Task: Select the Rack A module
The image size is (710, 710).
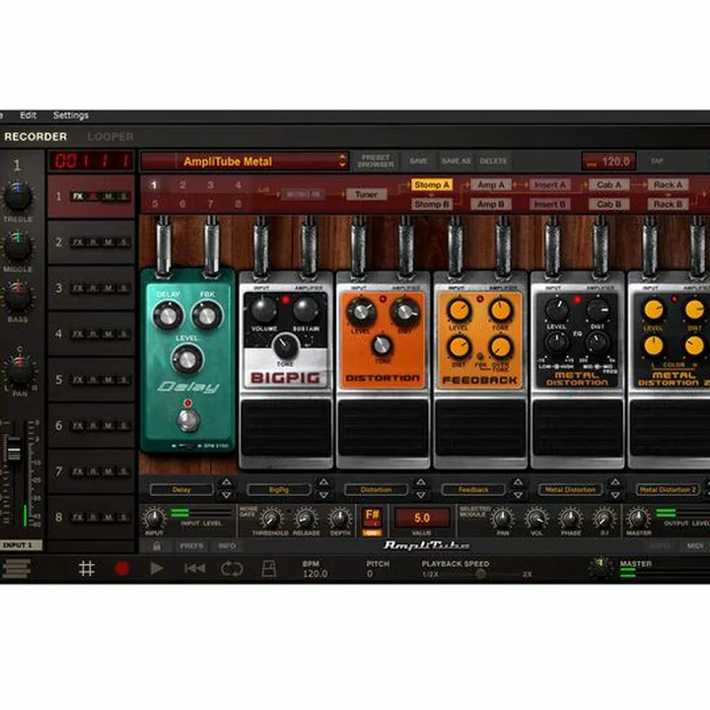Action: click(668, 184)
